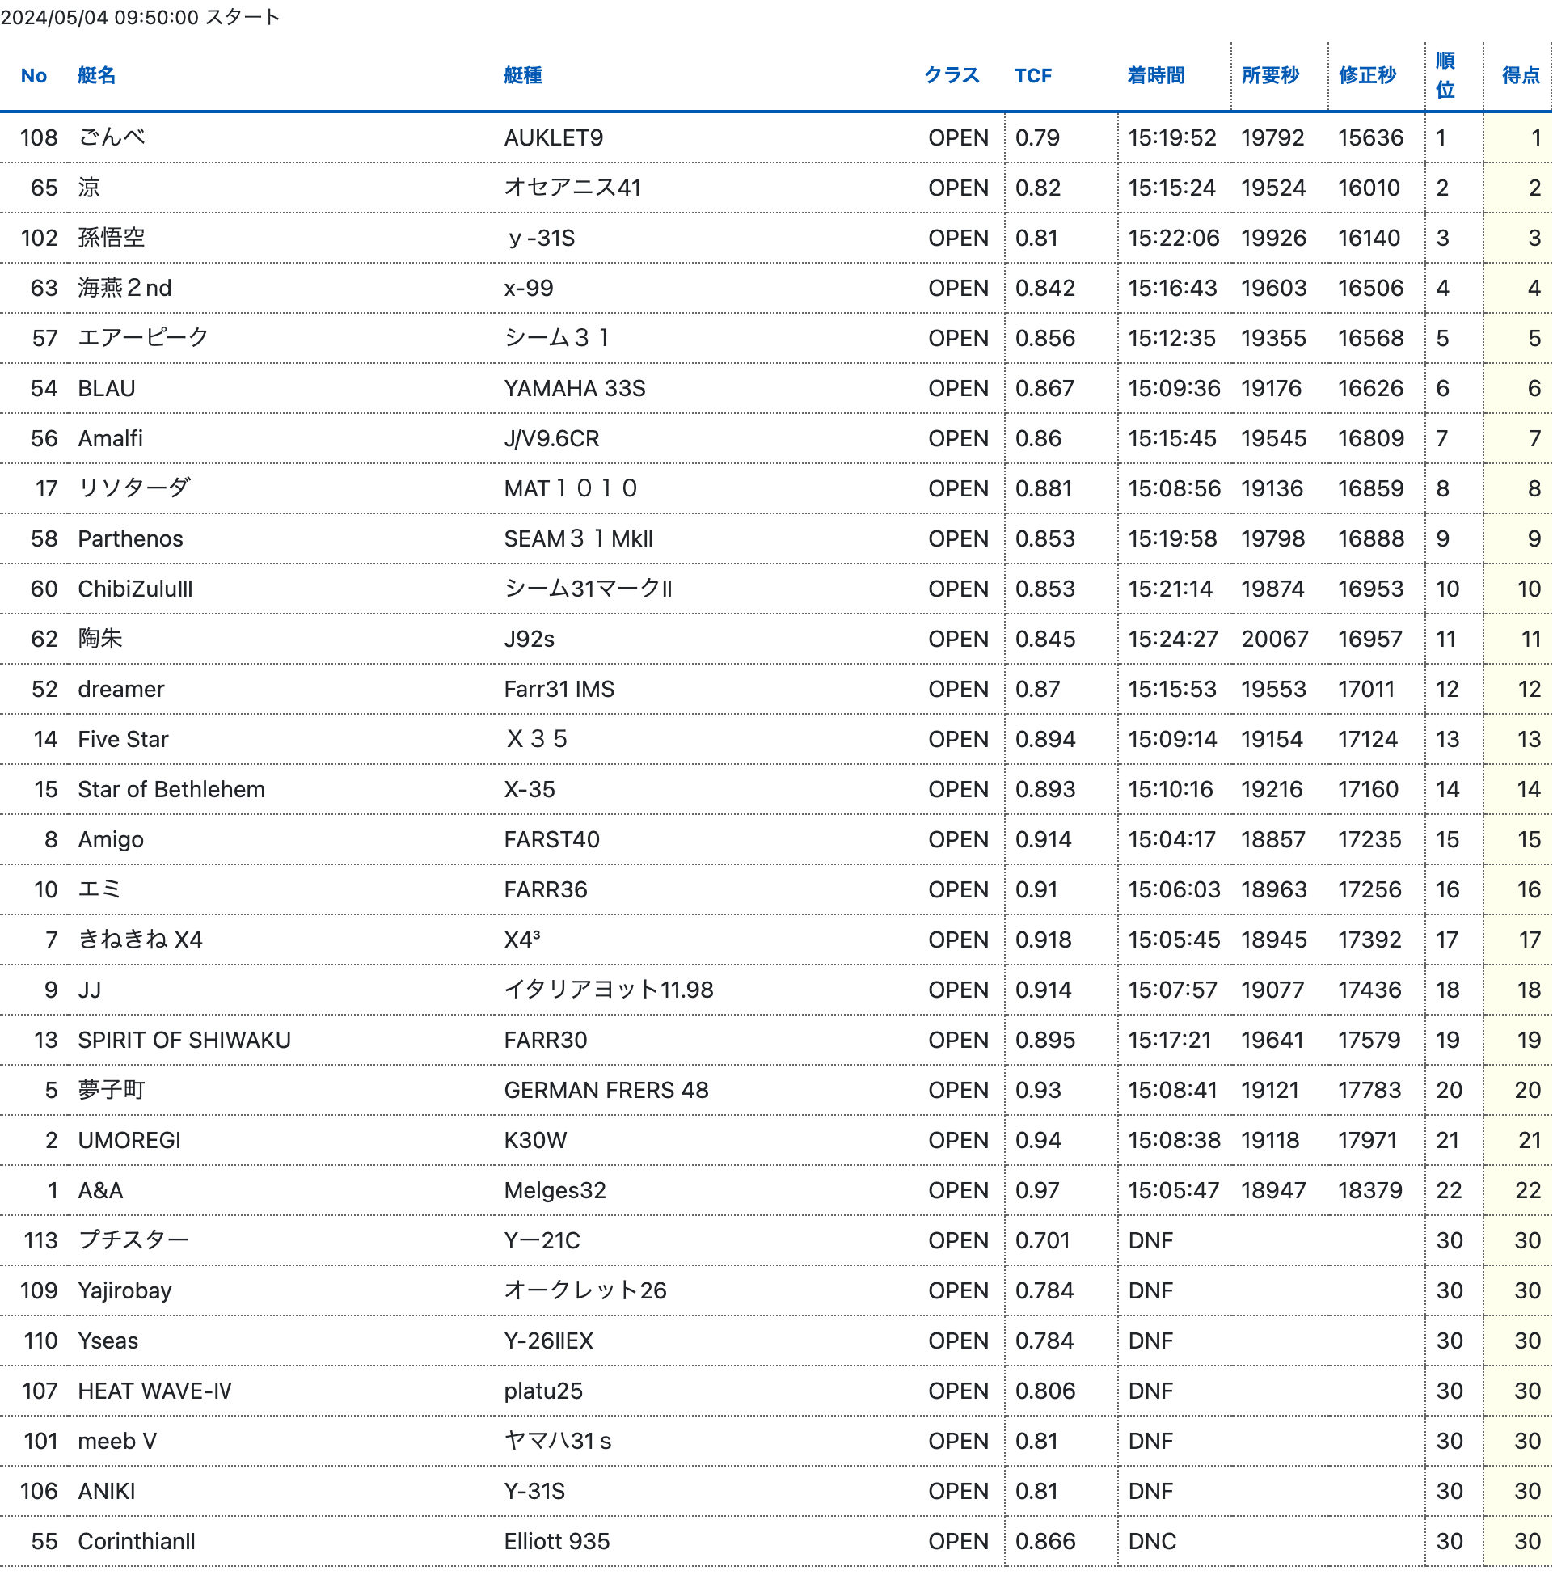Click boat type イタリアヨット11.98
This screenshot has width=1553, height=1575.
pos(608,990)
